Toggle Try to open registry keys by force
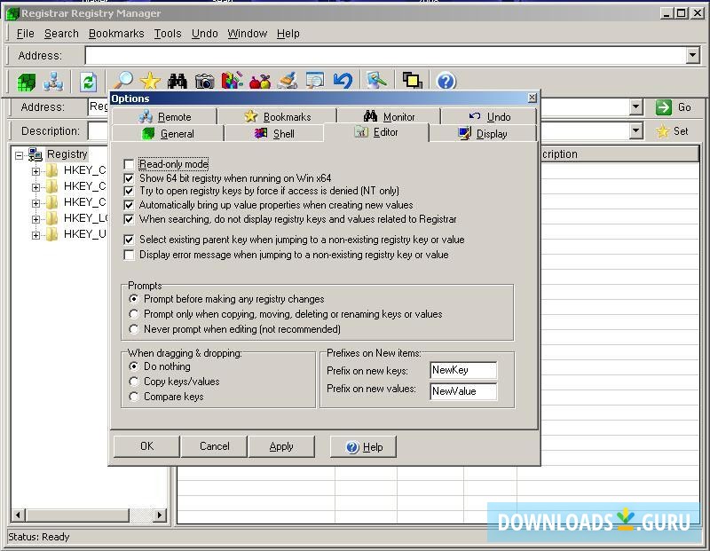Screen dimensions: 710x551 [129, 191]
